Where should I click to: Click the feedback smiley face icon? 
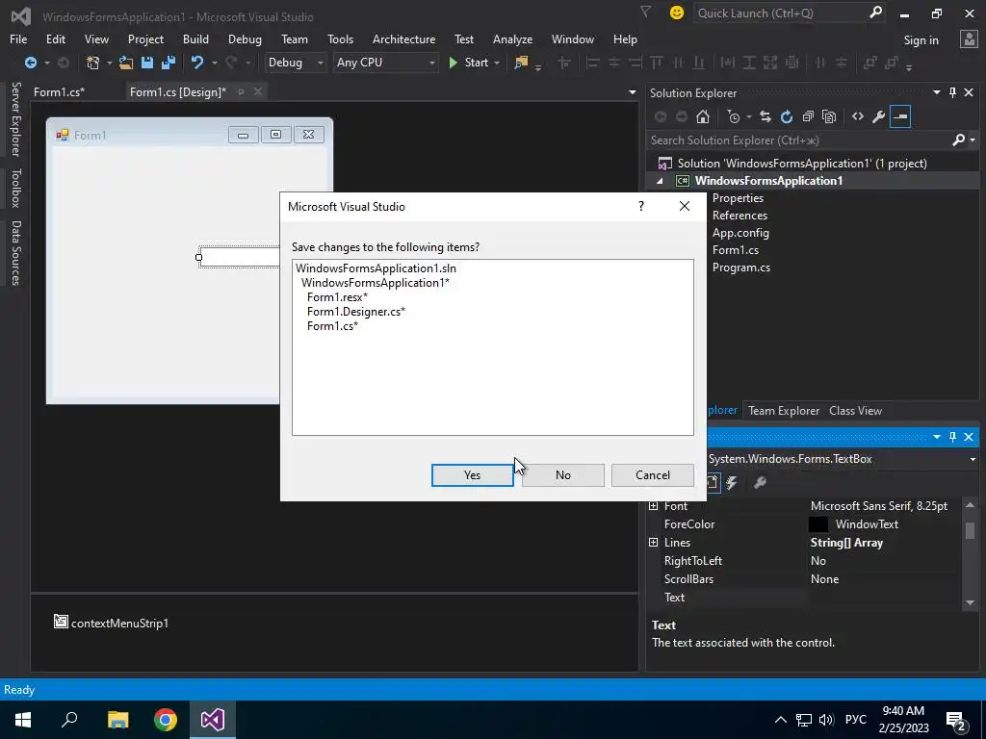(x=677, y=13)
